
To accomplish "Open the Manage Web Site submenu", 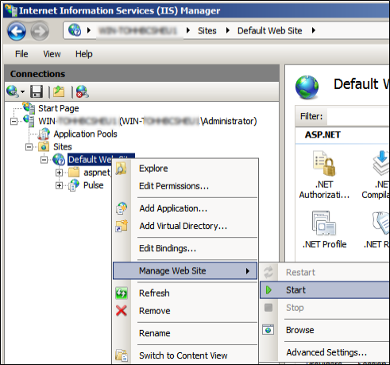I will (185, 270).
